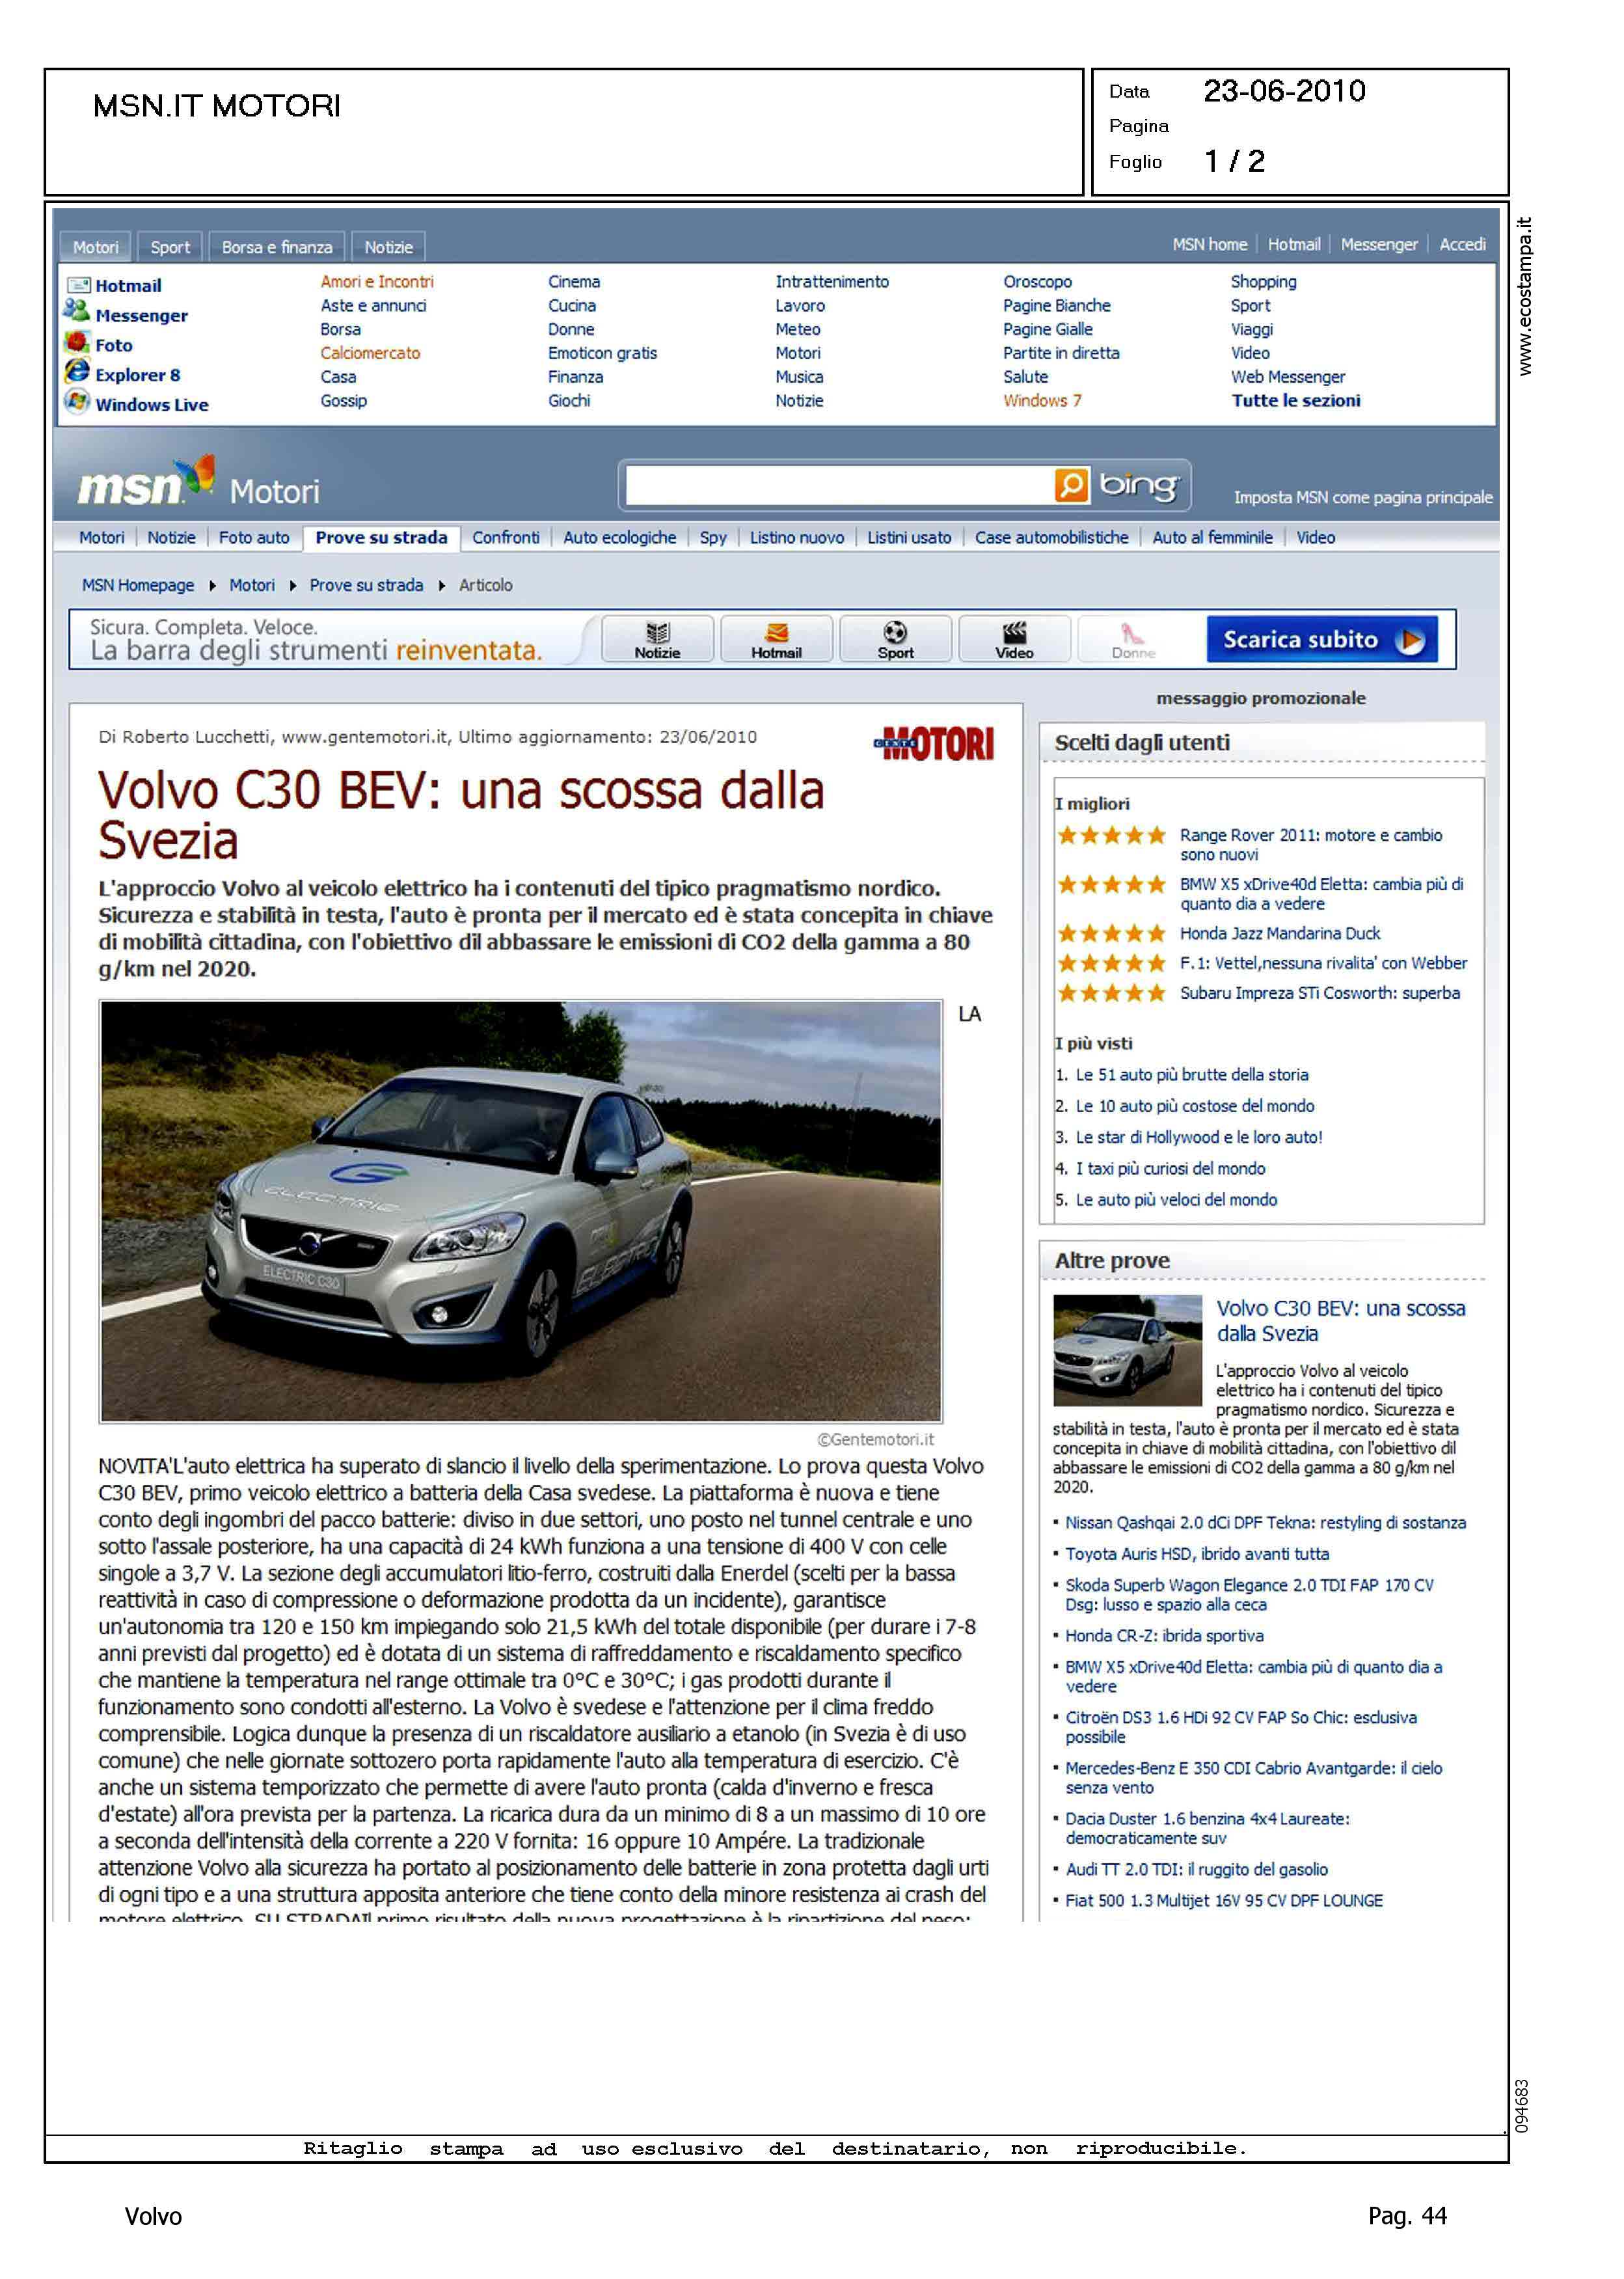The image size is (1624, 2279).
Task: Click the Video clapperboard toolbar button
Action: (x=1014, y=639)
